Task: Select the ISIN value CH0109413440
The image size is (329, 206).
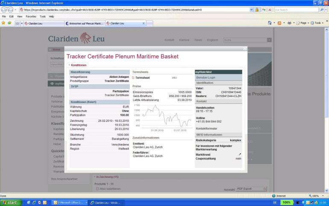Action: 231,92
